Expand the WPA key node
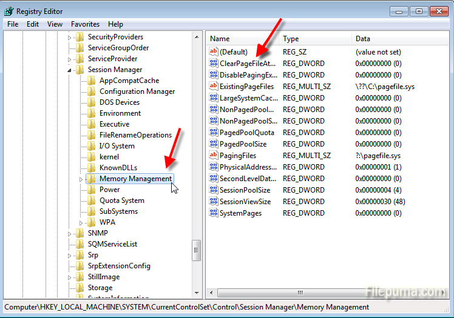Image resolution: width=454 pixels, height=318 pixels. [81, 222]
